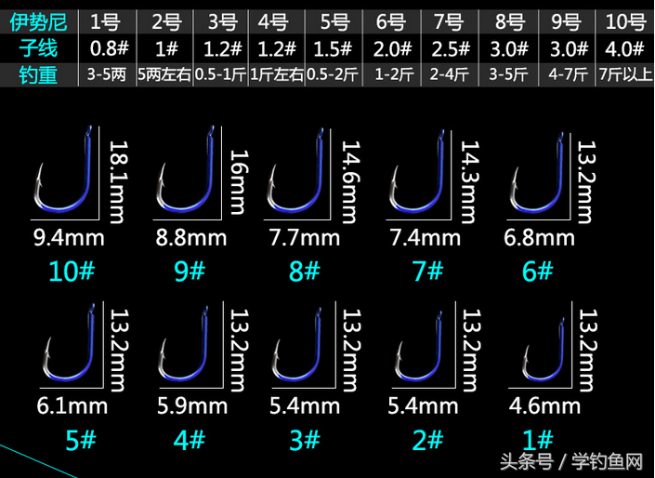Select the 2.0# line value
Viewport: 655px width, 478px height.
392,49
